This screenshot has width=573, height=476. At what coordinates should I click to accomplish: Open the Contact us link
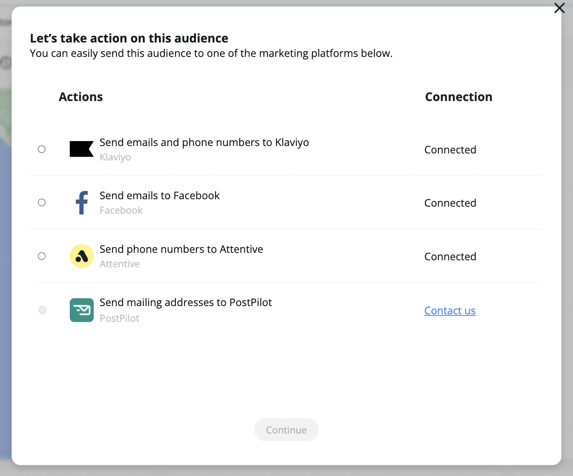click(x=450, y=311)
